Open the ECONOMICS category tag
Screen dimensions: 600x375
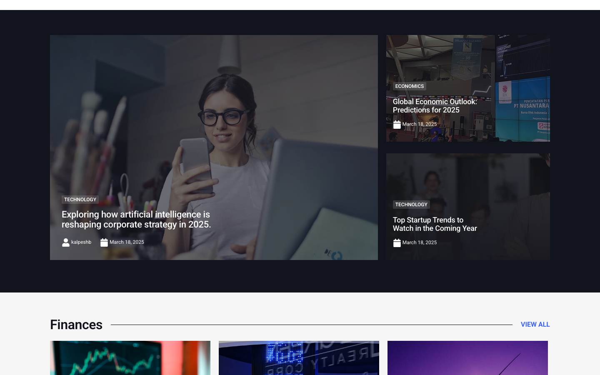(x=409, y=86)
